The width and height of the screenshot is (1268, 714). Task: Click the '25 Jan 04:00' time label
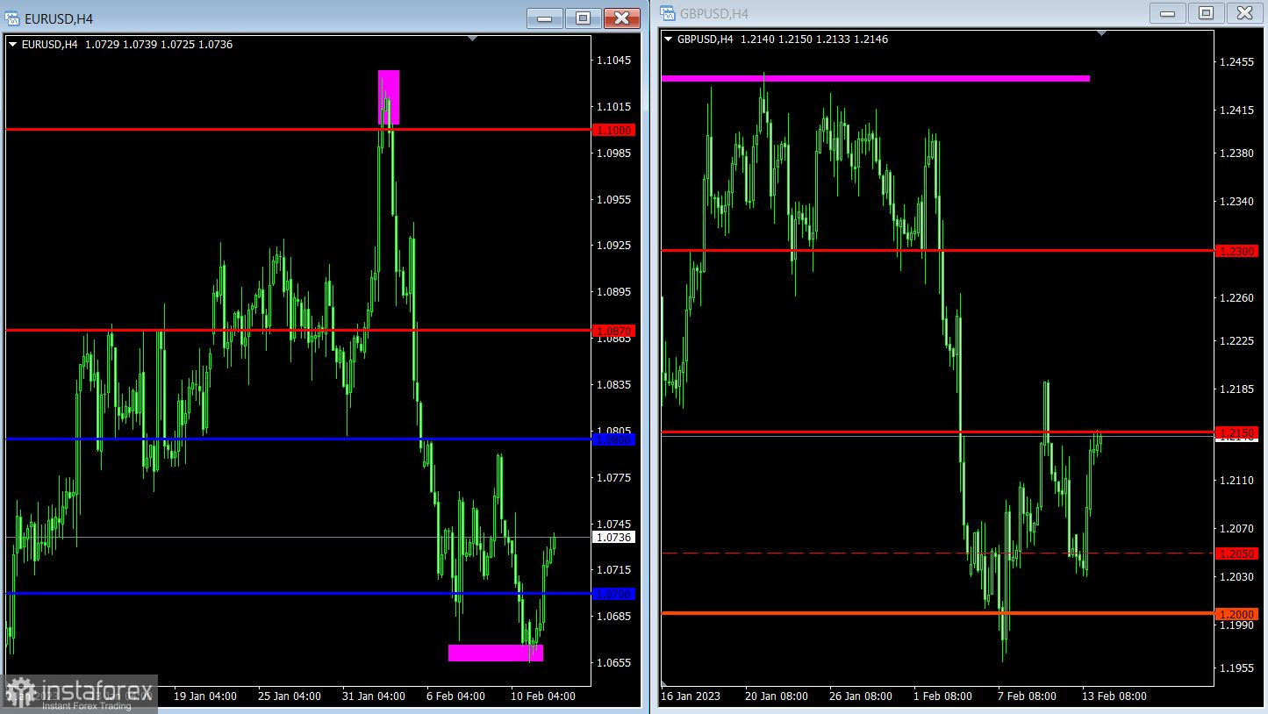pos(290,696)
